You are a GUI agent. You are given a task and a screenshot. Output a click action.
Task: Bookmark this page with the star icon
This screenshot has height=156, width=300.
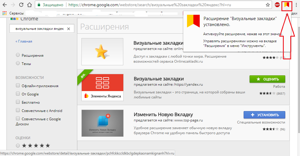pos(268,5)
